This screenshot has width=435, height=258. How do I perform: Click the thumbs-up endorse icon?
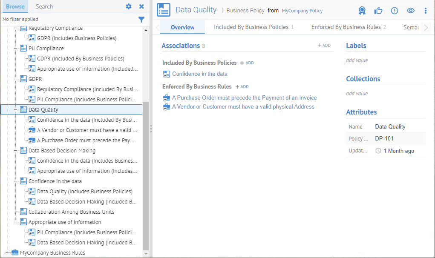click(x=378, y=11)
